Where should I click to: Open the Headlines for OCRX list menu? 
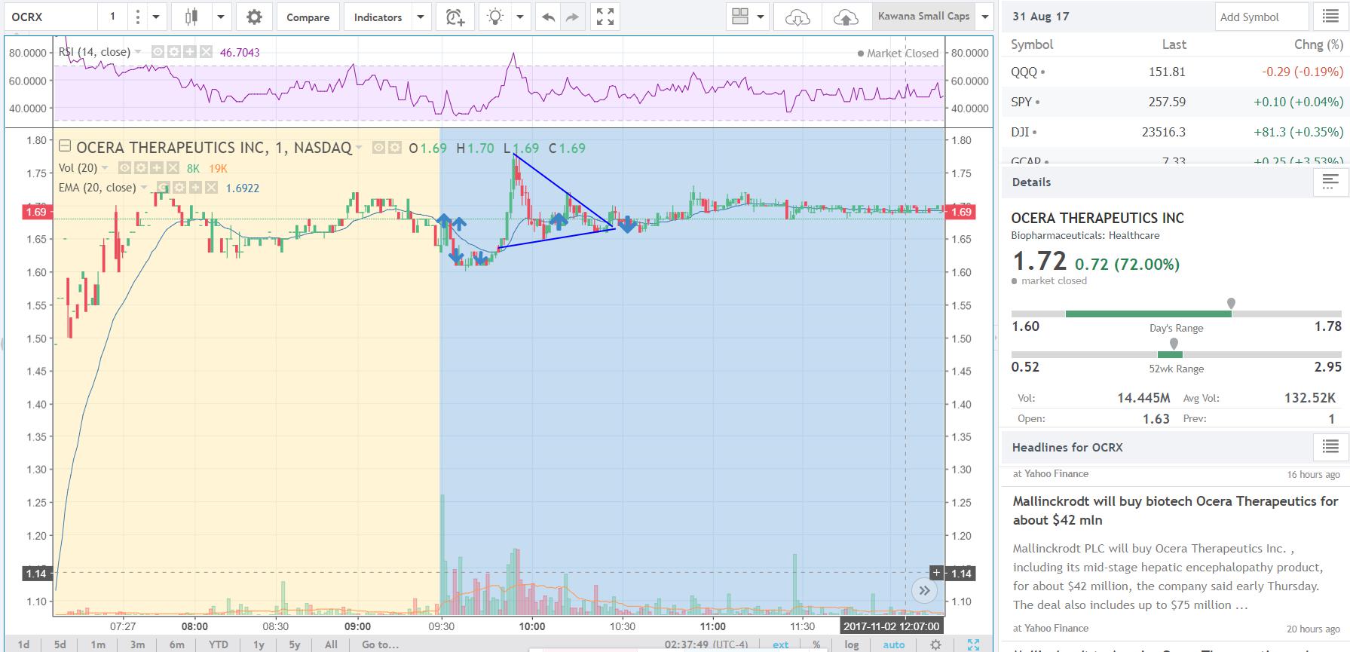pos(1331,447)
